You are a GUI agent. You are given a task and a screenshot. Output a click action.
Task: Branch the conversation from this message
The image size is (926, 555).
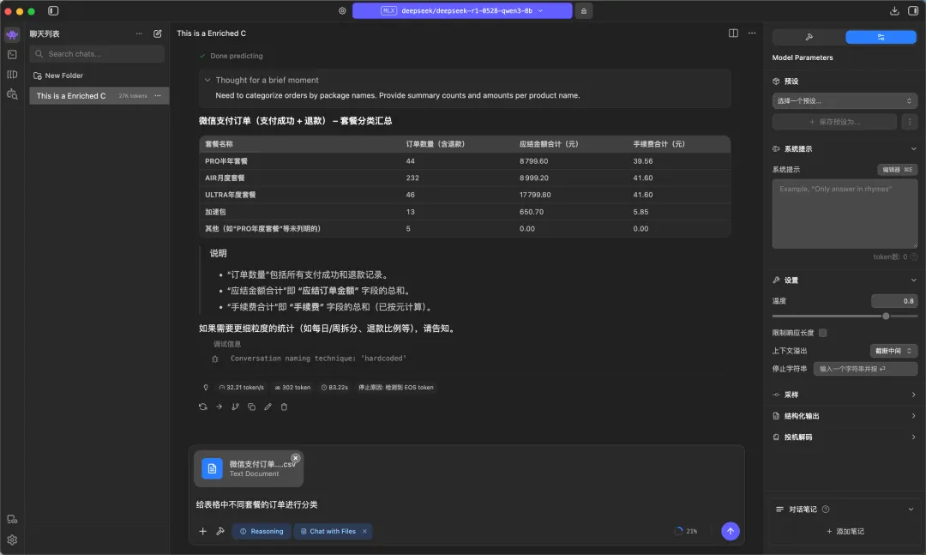235,407
